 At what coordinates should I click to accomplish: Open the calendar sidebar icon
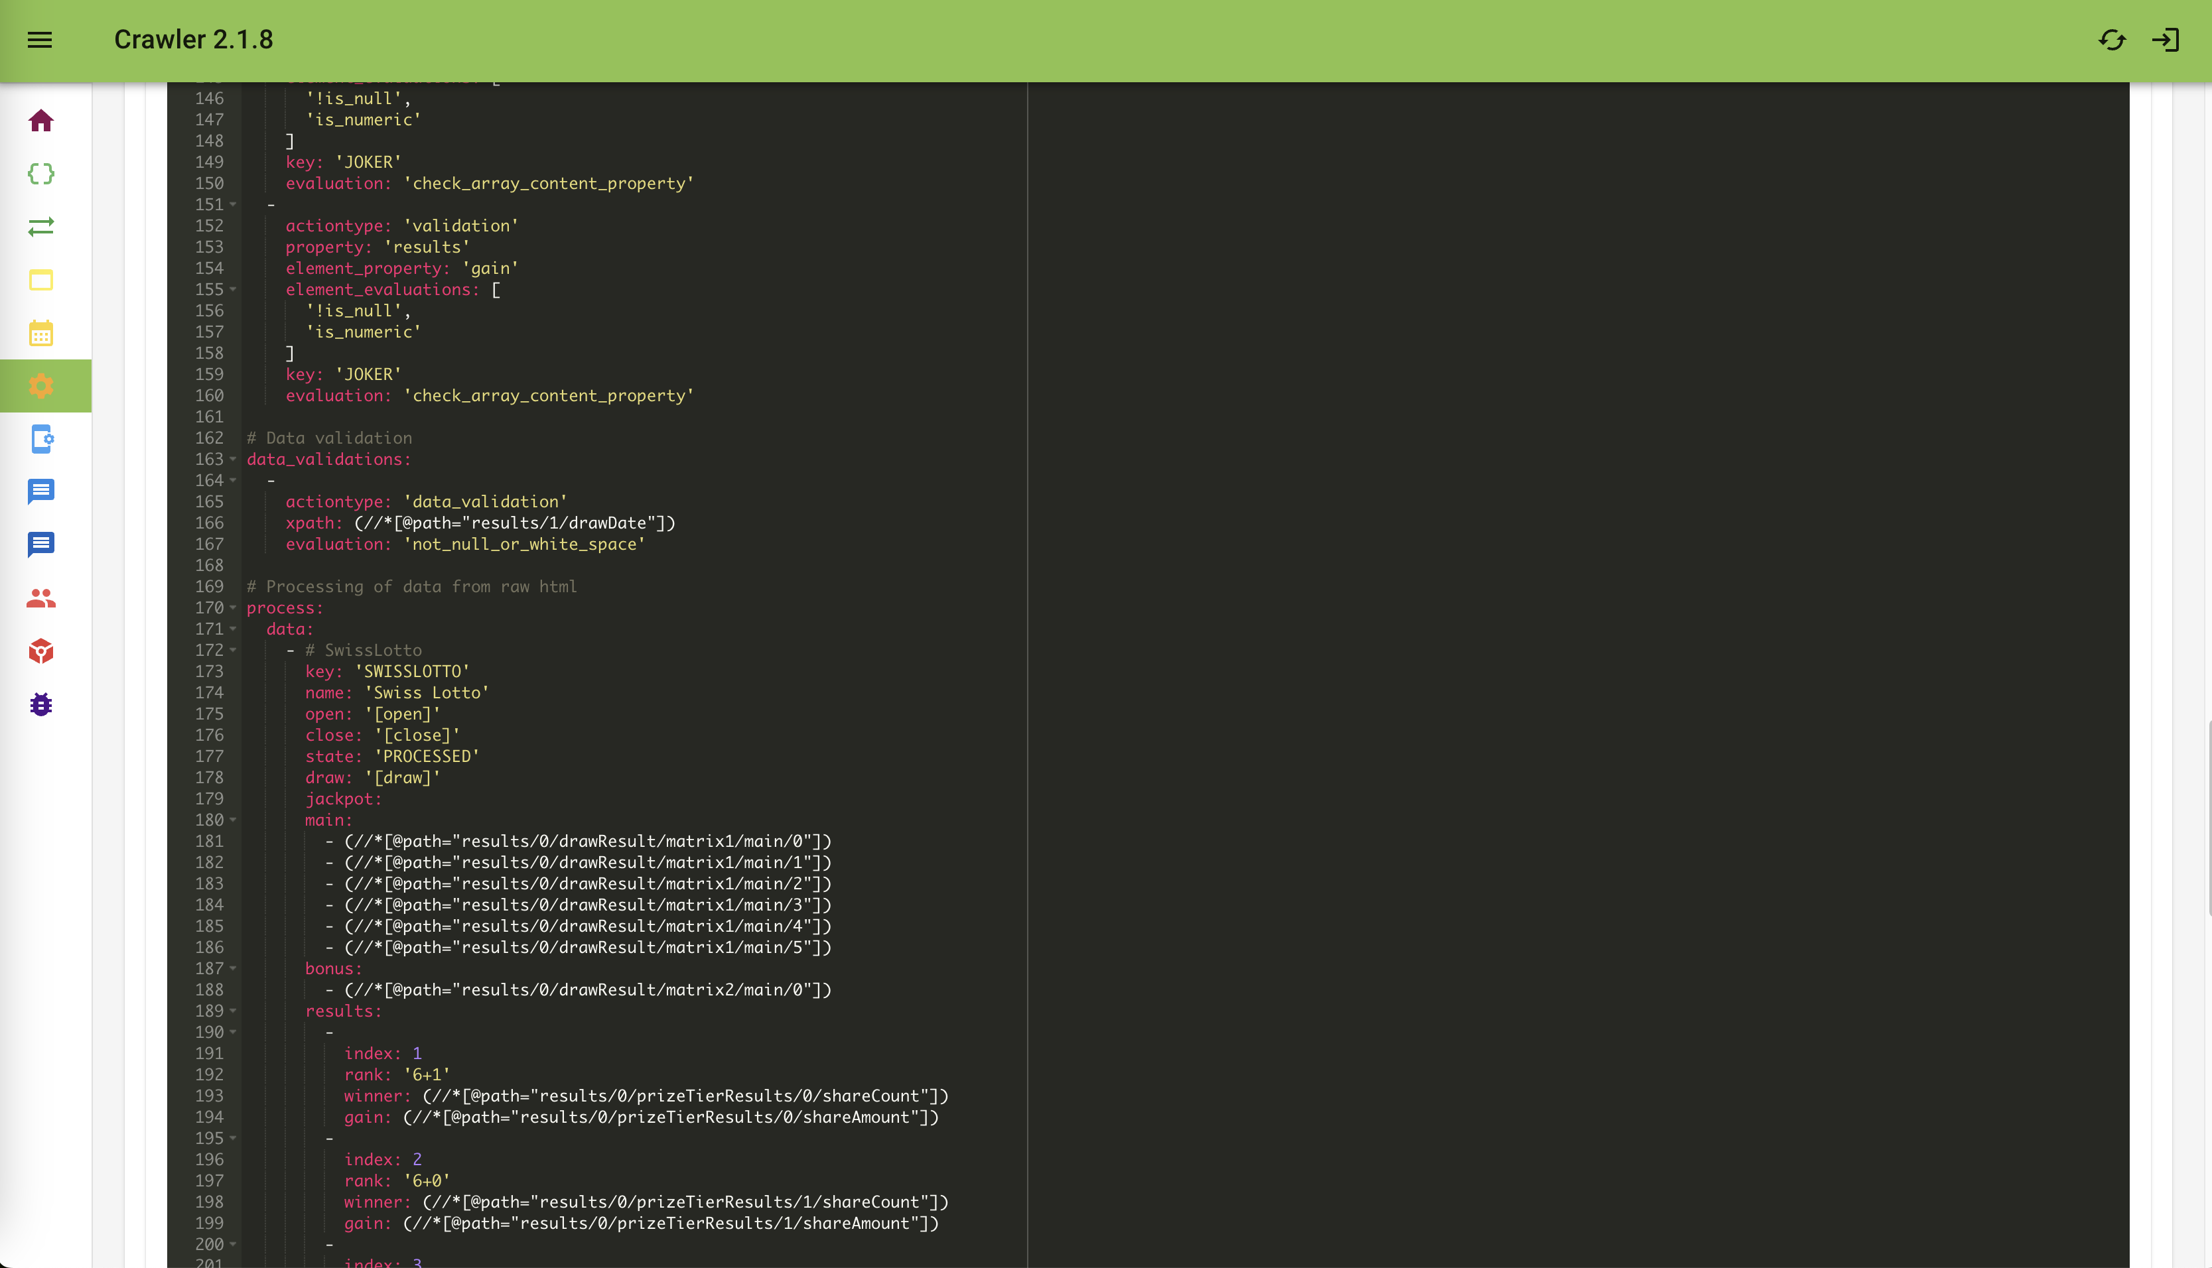(41, 333)
